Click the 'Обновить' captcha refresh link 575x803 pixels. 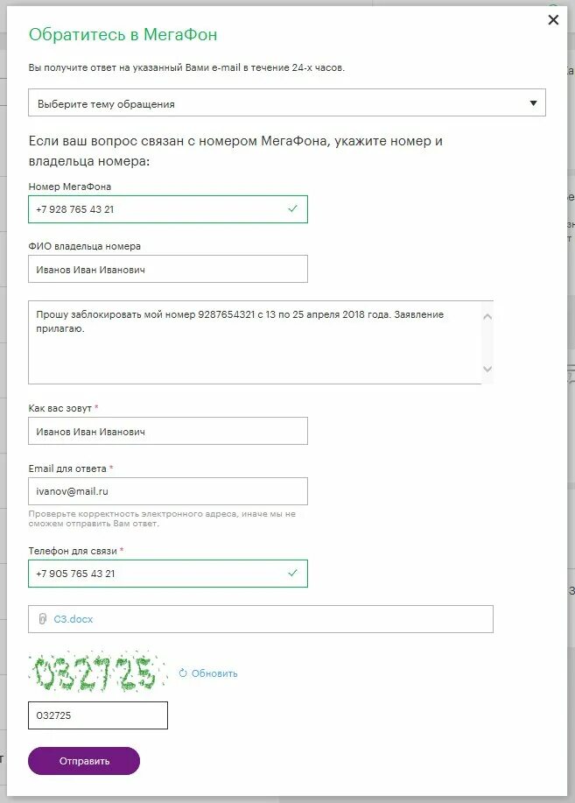(x=214, y=673)
